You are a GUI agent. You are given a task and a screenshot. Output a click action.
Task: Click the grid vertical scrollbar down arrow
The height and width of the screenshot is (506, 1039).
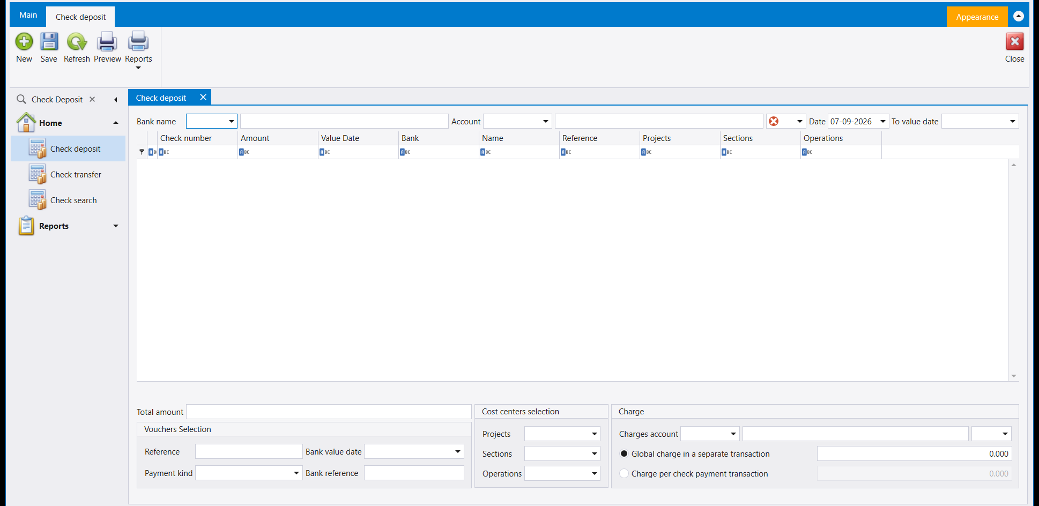pos(1014,376)
